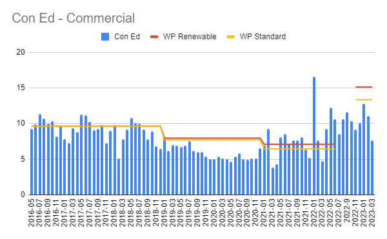This screenshot has width=387, height=239.
Task: Click the x-axis label 2020-01
Action: [214, 213]
